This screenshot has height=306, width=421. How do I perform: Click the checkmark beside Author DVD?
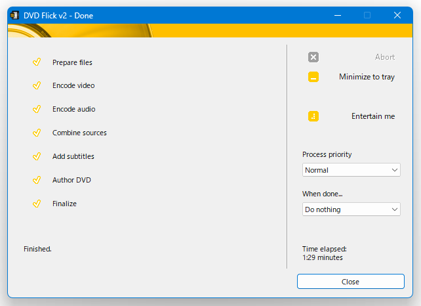(x=37, y=180)
